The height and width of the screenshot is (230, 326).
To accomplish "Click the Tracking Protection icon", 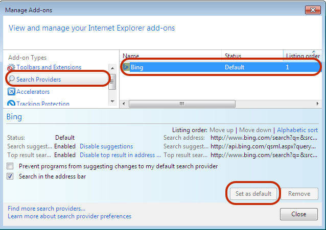I will click(11, 103).
